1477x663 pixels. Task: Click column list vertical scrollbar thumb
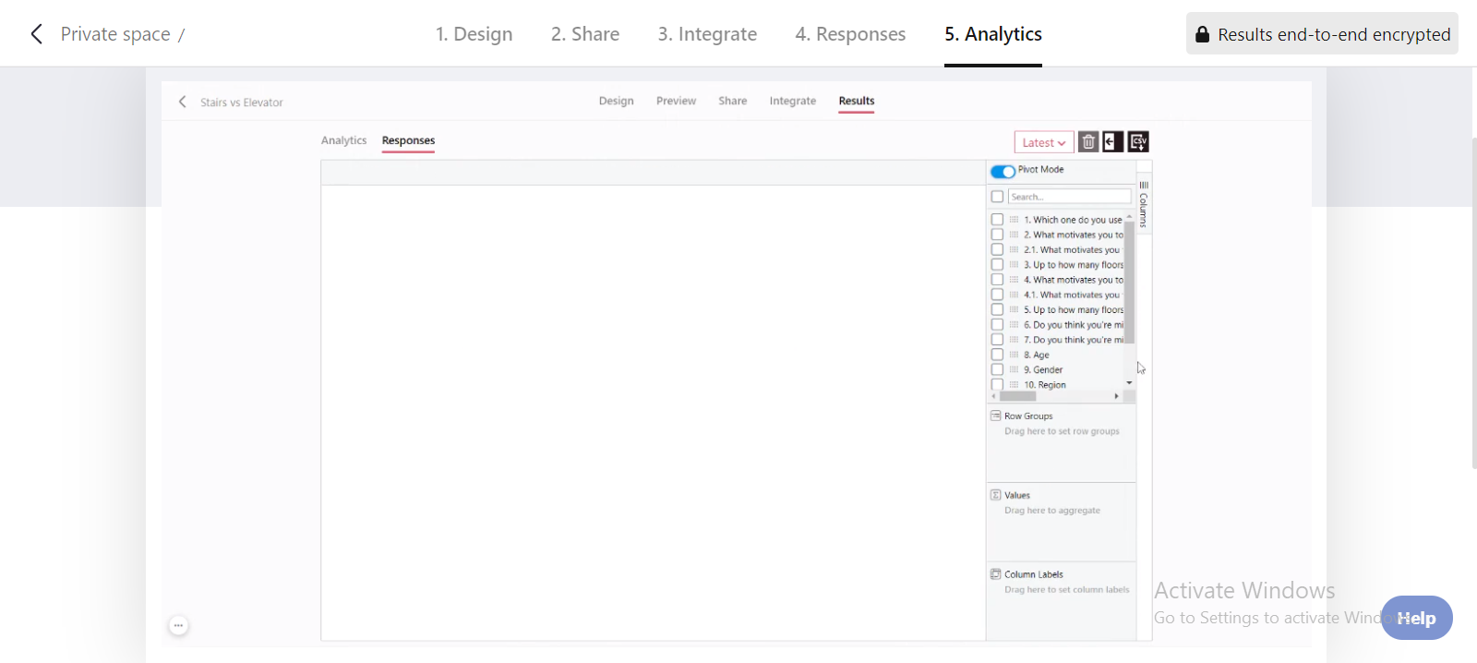[1129, 282]
